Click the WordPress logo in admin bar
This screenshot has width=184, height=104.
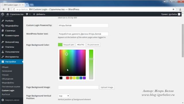click(x=3, y=14)
